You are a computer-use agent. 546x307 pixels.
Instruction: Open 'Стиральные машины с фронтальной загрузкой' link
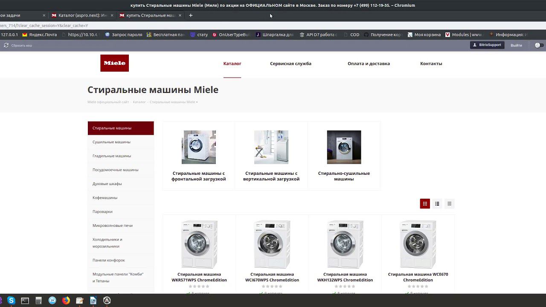199,176
